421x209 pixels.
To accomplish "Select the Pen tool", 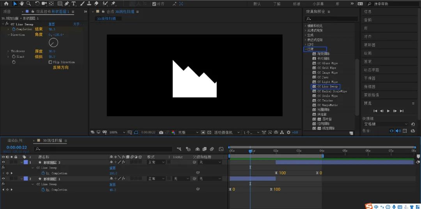I will coord(67,4).
